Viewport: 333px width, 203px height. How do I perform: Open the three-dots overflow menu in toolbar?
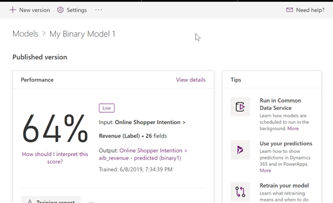pyautogui.click(x=98, y=10)
